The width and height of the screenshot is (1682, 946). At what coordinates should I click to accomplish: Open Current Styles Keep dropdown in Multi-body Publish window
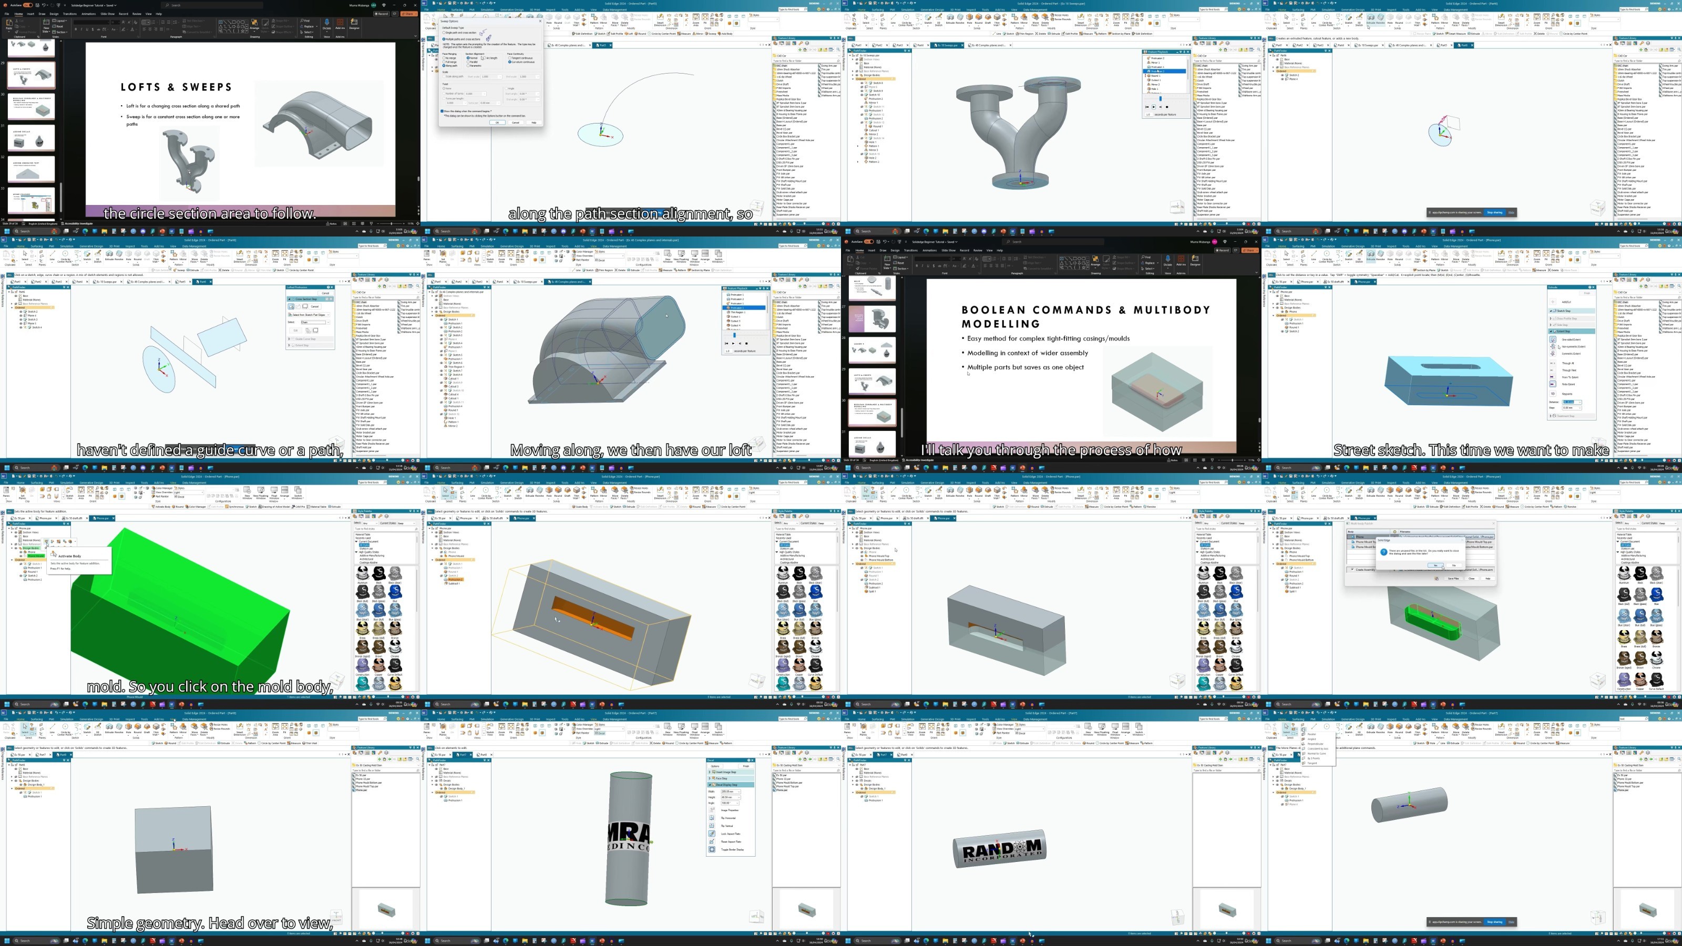tap(1668, 523)
